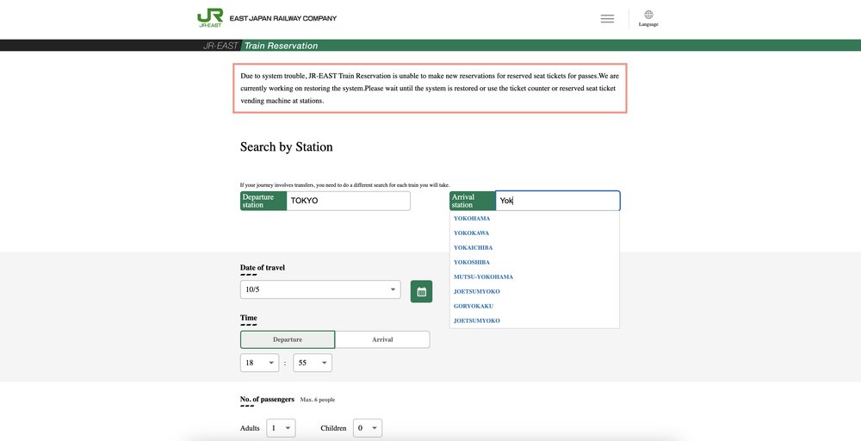
Task: Expand the Children passenger count dropdown
Action: click(368, 428)
